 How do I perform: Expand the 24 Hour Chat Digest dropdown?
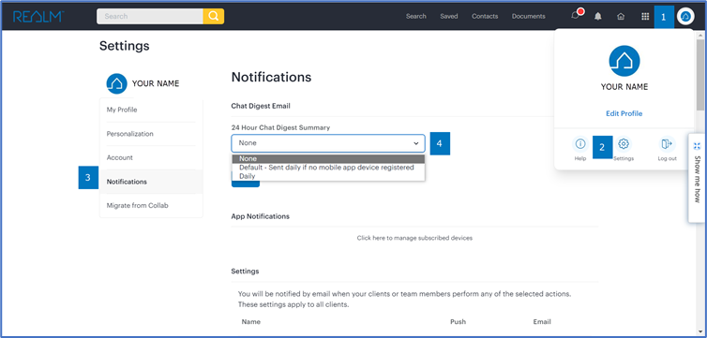coord(328,143)
